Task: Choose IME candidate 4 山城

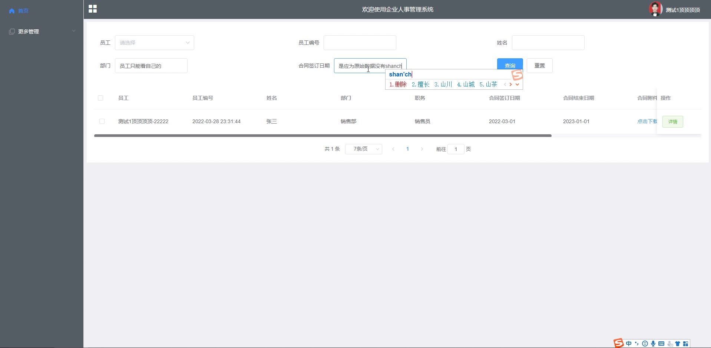Action: 466,85
